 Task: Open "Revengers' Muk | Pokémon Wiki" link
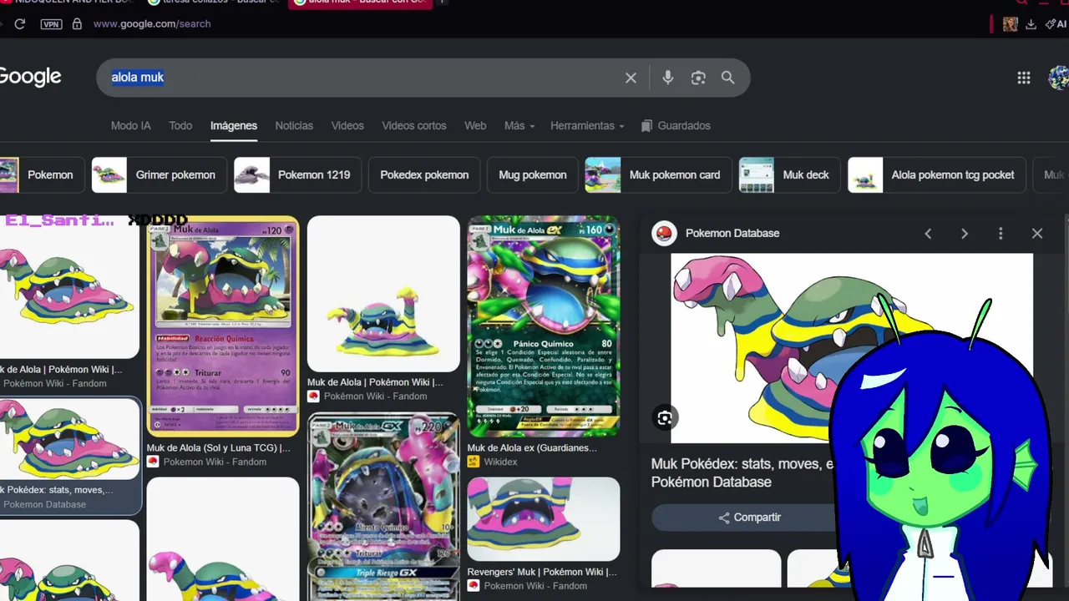point(542,573)
